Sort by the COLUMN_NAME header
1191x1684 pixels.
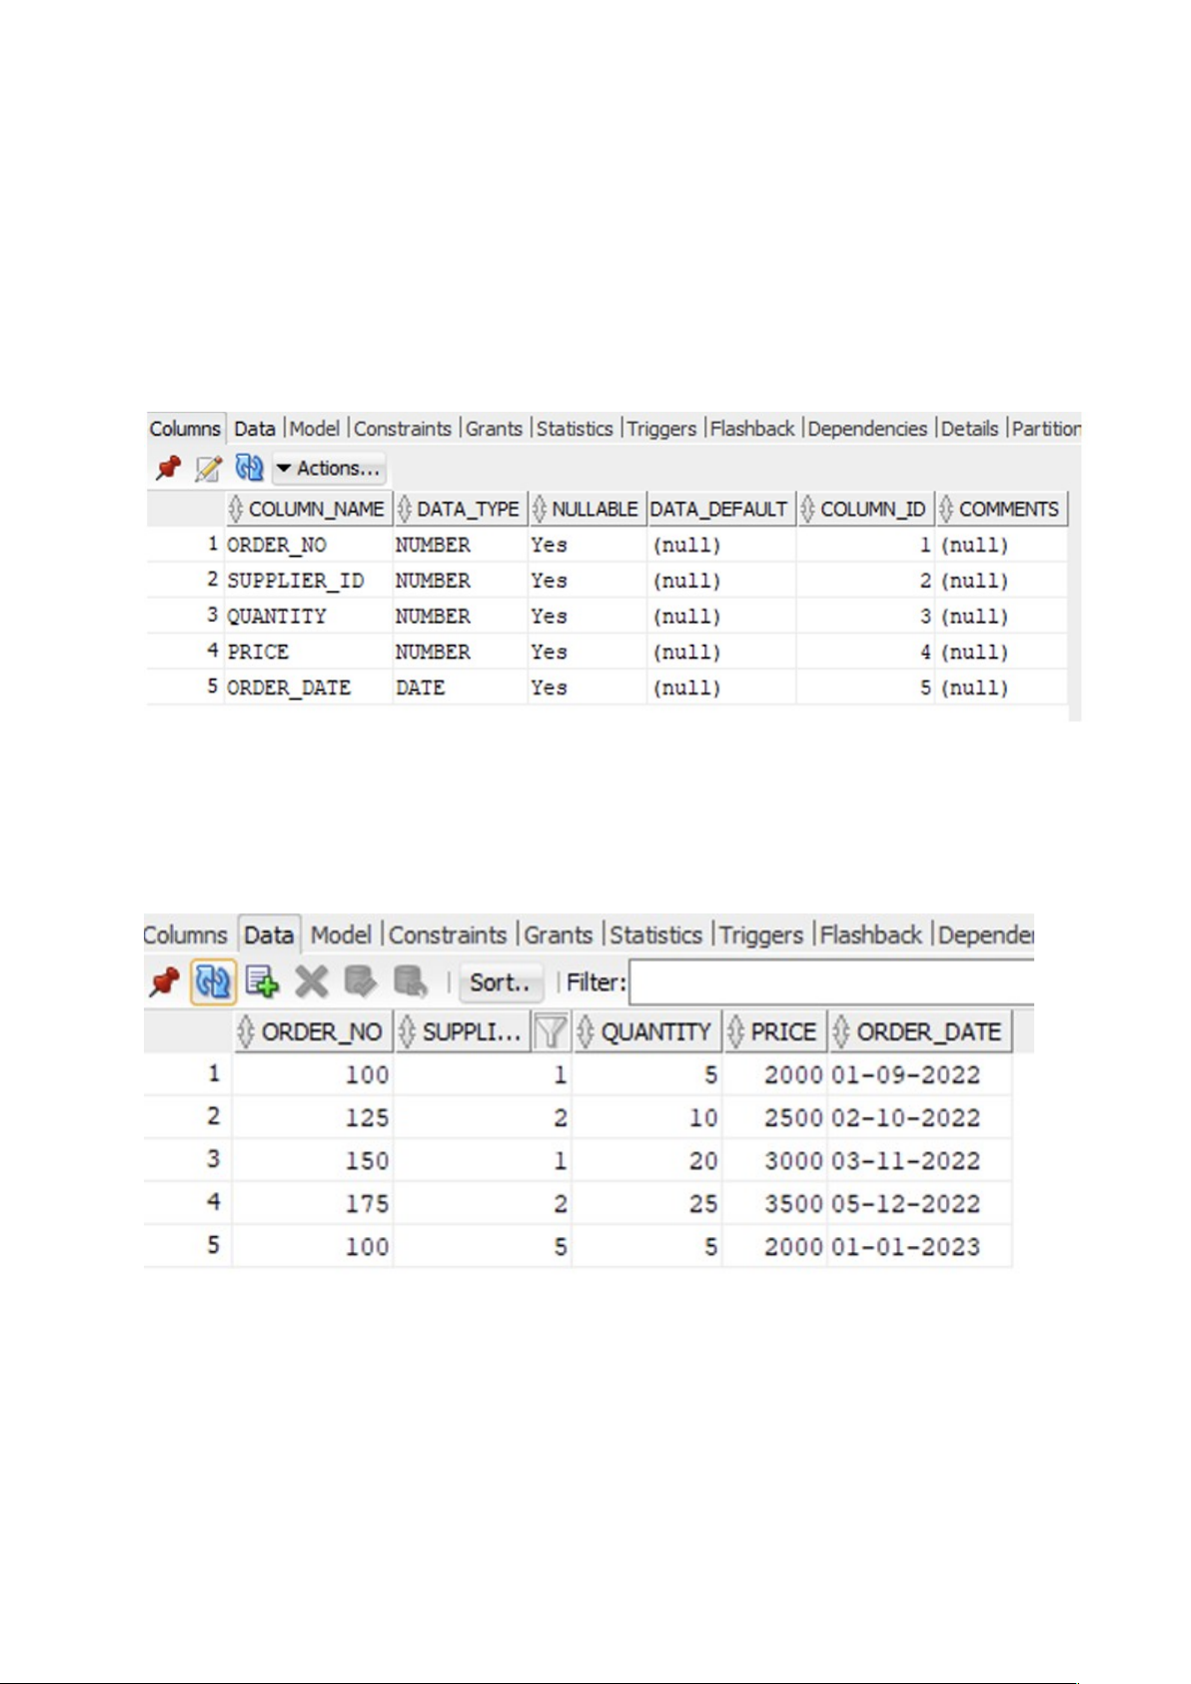pyautogui.click(x=315, y=510)
